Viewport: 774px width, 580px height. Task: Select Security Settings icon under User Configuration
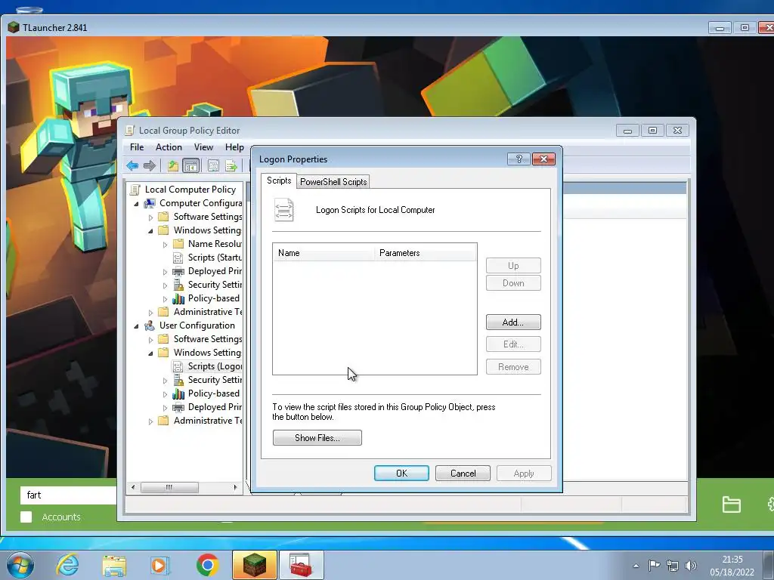tap(178, 380)
